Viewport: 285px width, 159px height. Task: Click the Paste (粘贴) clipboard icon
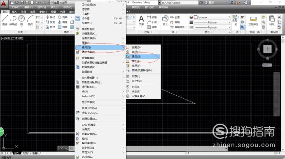click(272, 20)
